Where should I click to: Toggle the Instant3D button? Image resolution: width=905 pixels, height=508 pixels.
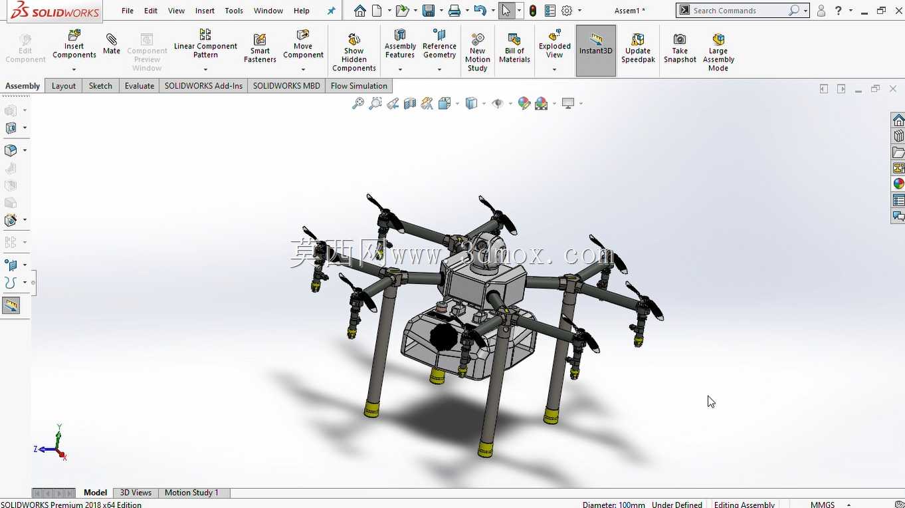coord(595,51)
